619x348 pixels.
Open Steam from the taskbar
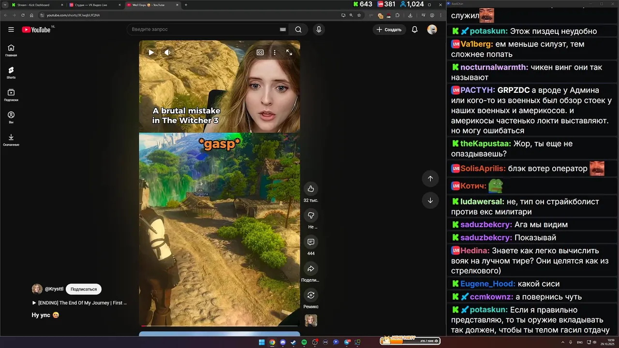point(294,342)
